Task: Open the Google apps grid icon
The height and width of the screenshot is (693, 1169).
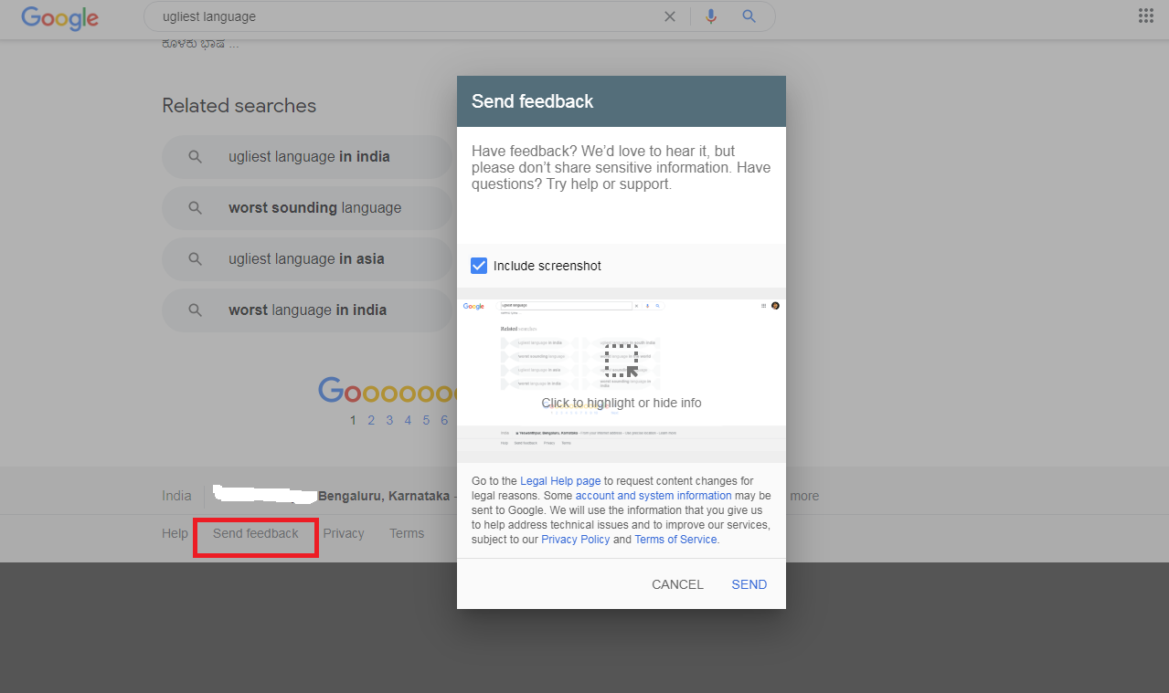Action: [x=1145, y=16]
